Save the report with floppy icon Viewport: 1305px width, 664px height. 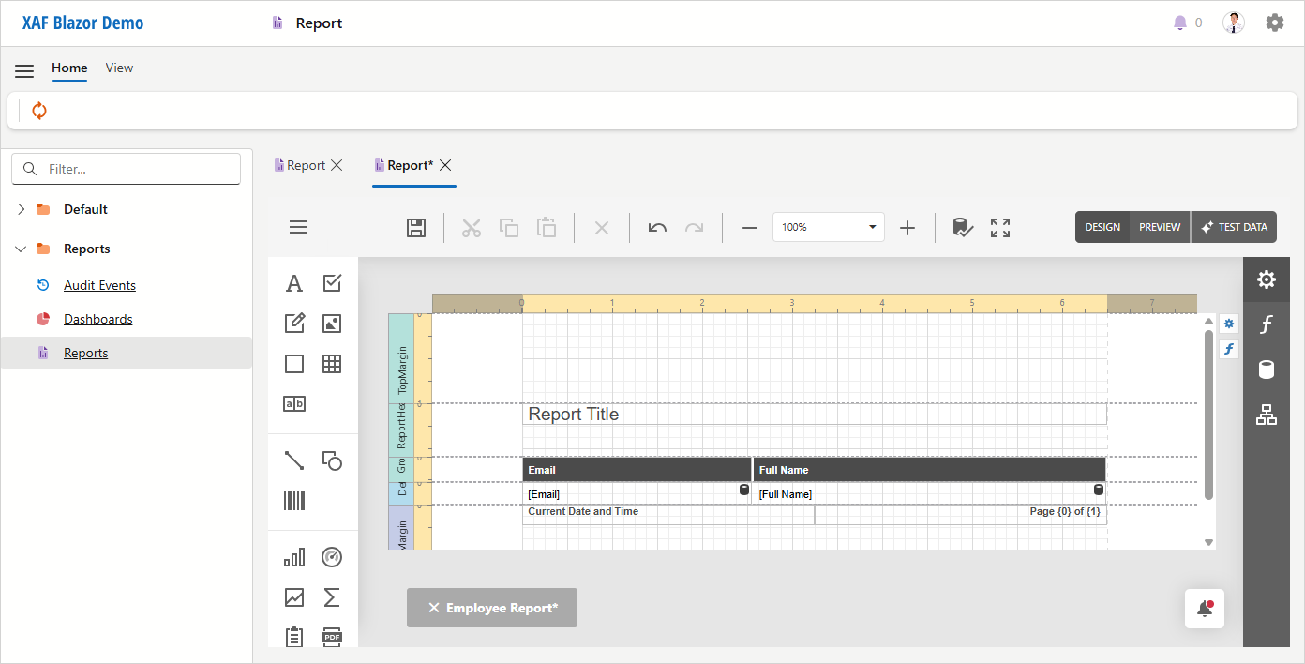tap(416, 227)
